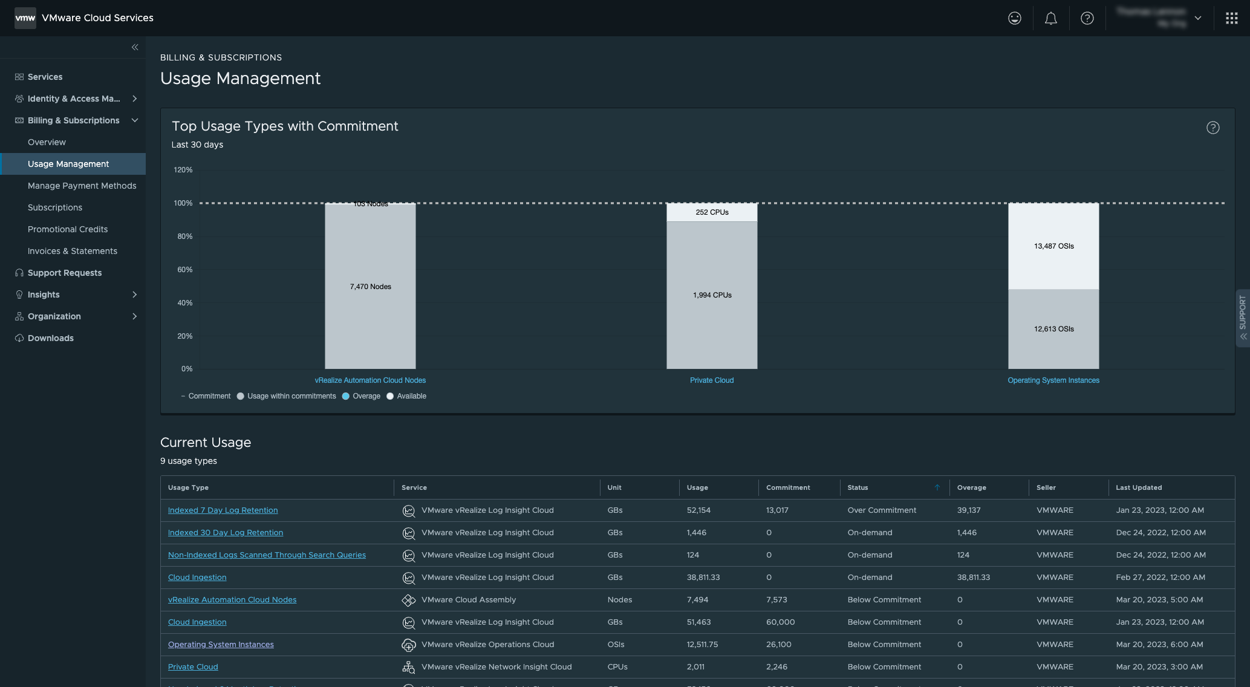Click the 1,994 CPUs bar segment

click(x=712, y=295)
